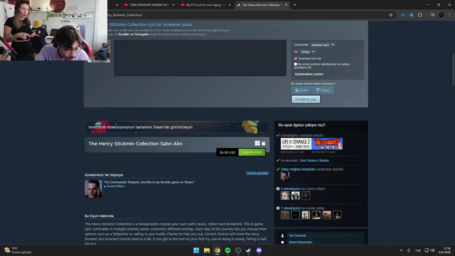Uncheck Yorumlara İzin Ver checkbox
The height and width of the screenshot is (256, 455).
tap(295, 58)
